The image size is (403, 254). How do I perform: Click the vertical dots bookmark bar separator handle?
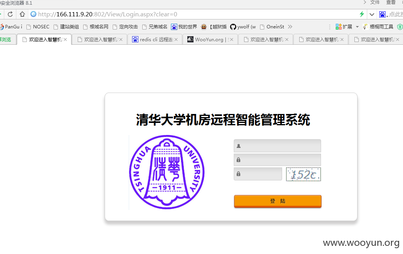coord(330,27)
